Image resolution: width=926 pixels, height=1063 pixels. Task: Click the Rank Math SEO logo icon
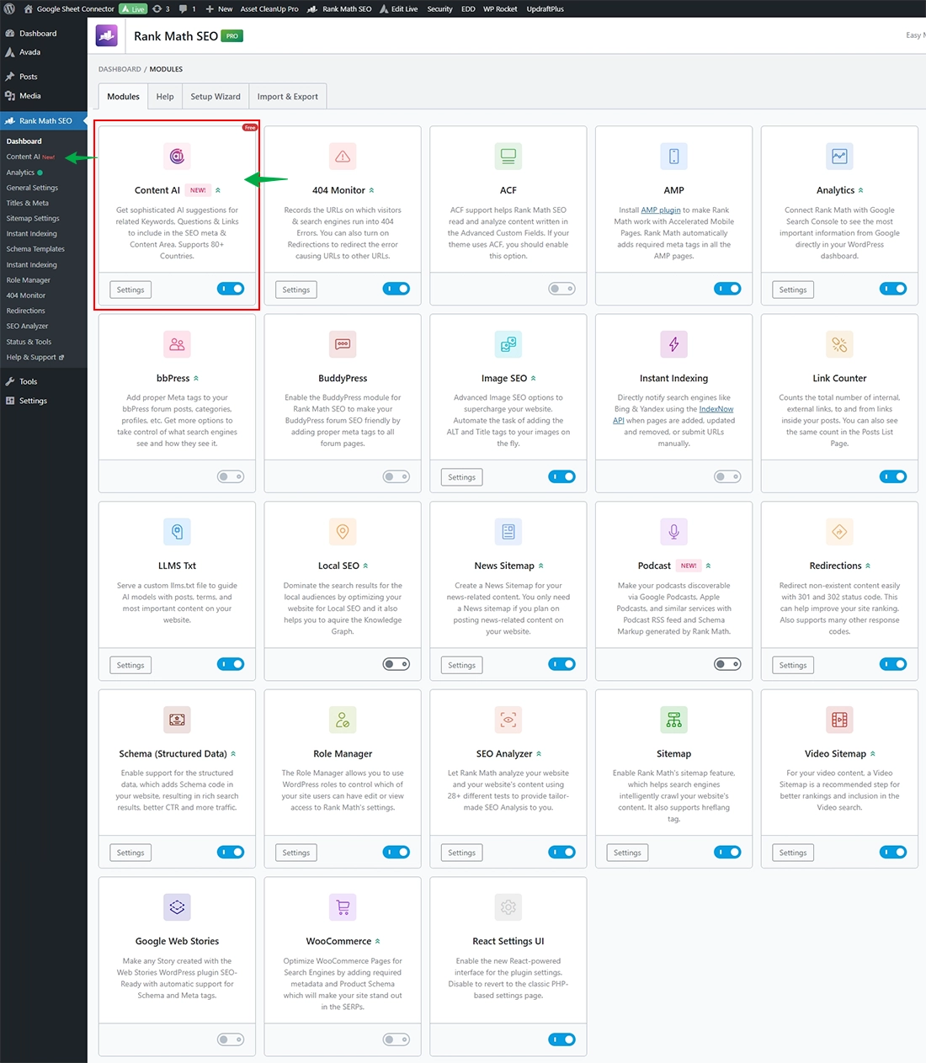107,36
